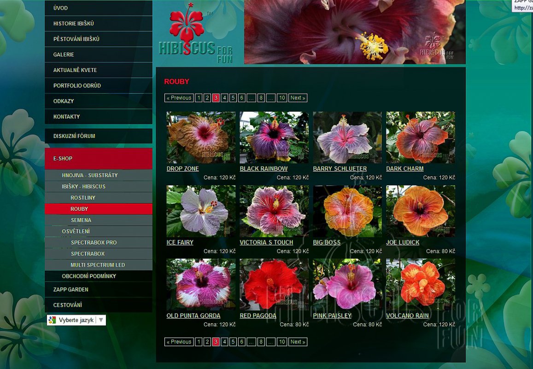Select ROSTLINY subcategory
This screenshot has width=533, height=369.
[99, 198]
